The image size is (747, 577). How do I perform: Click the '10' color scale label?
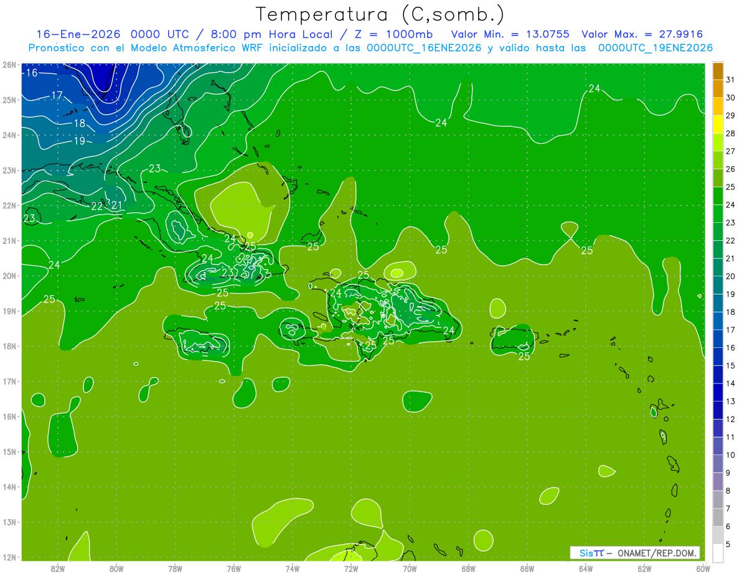pos(731,455)
